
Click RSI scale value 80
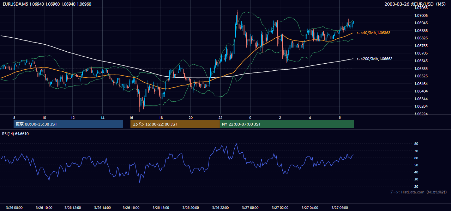click(416, 144)
